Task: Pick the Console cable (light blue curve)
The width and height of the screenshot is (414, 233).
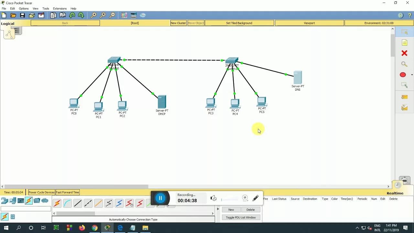Action: point(67,203)
